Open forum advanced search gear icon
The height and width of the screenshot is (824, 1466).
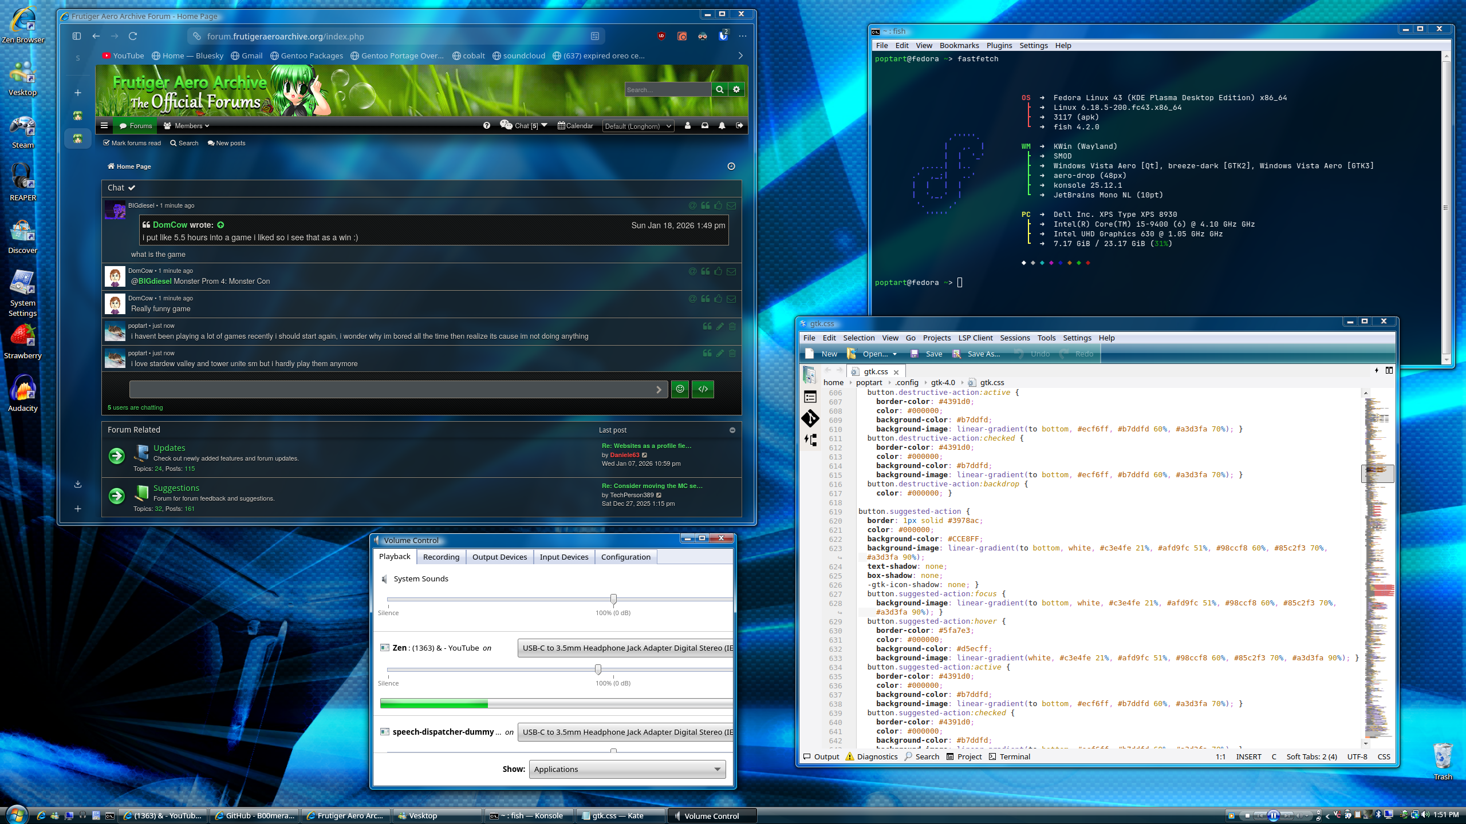tap(736, 89)
